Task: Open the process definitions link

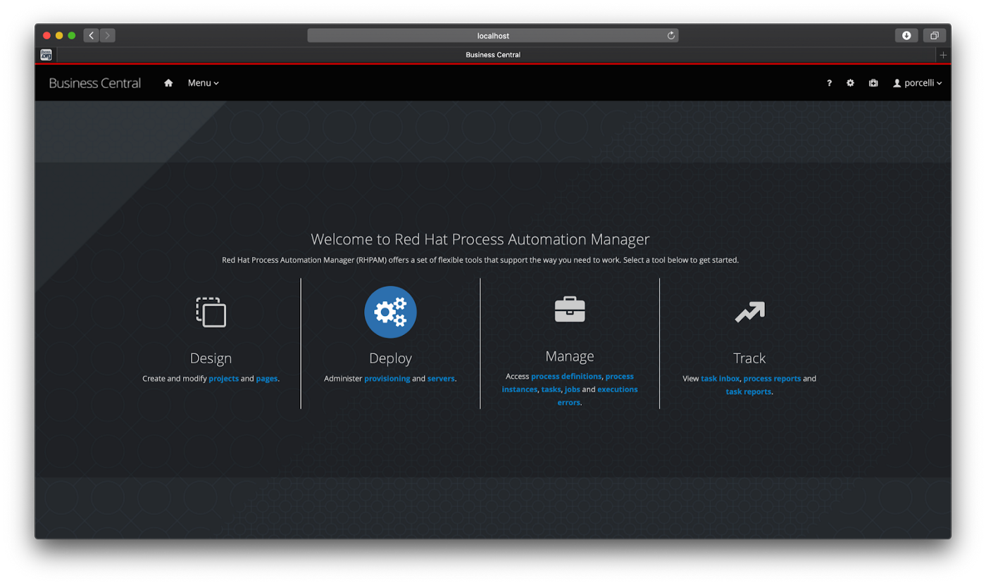Action: (x=566, y=377)
